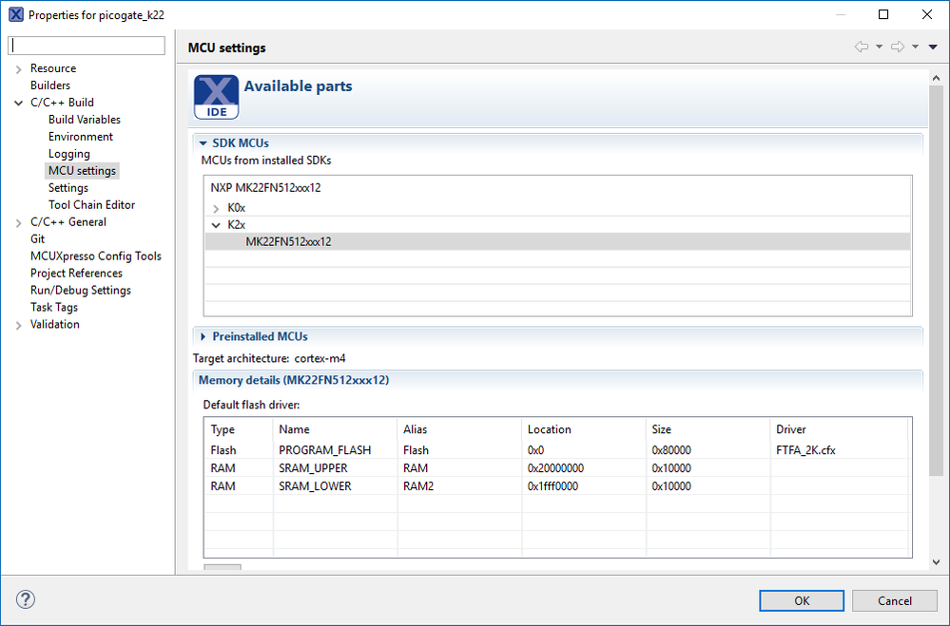Open the Environment page
This screenshot has height=626, width=950.
[x=81, y=136]
